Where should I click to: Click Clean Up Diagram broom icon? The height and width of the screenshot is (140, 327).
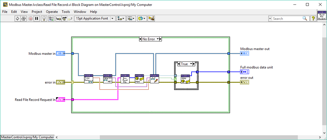coord(151,19)
